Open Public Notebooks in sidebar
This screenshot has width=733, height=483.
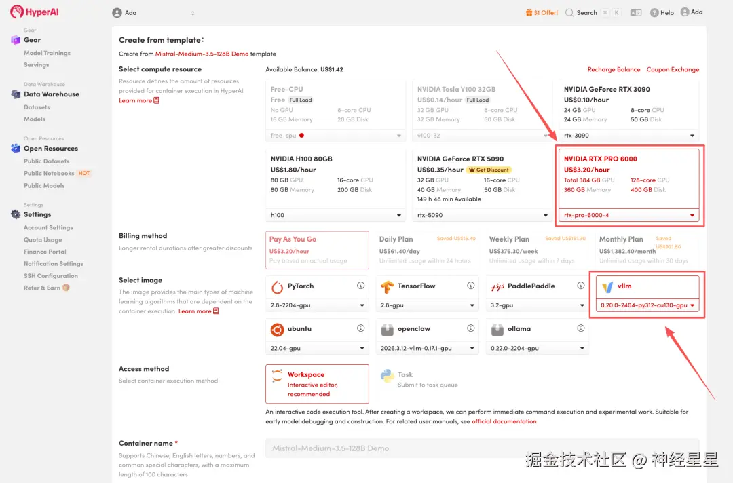coord(49,173)
